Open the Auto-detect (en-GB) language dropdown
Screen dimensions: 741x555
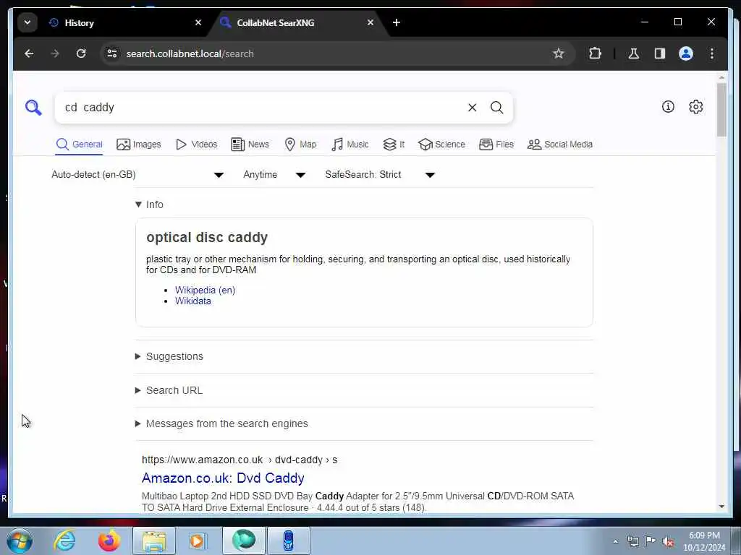coord(137,175)
